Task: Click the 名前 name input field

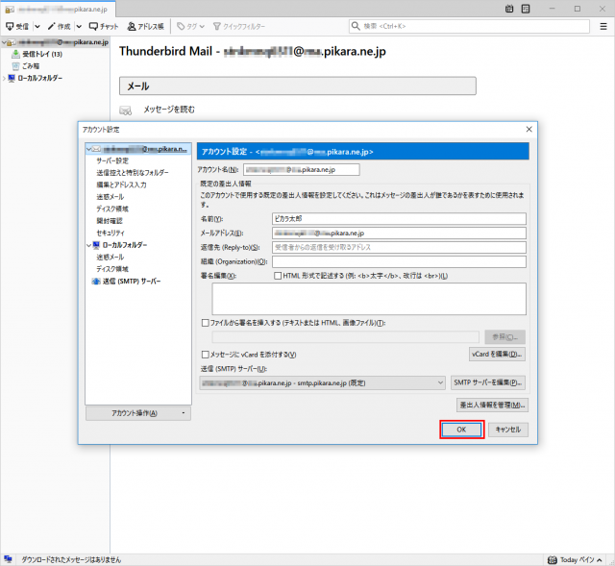Action: (x=399, y=218)
